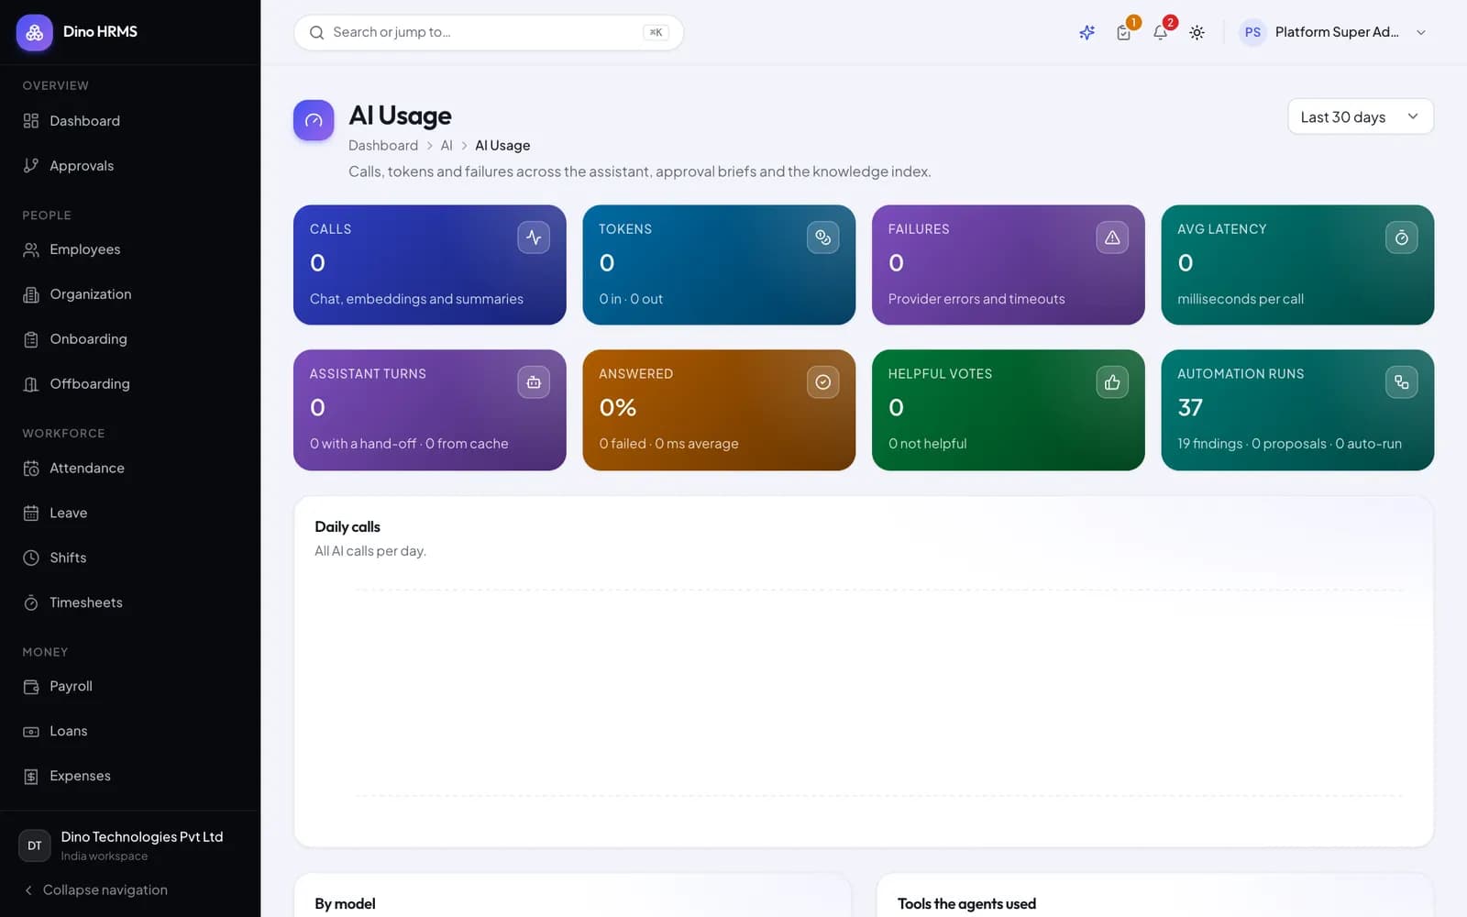
Task: Click the "0 failed · 0 ms average" text
Action: (x=668, y=444)
